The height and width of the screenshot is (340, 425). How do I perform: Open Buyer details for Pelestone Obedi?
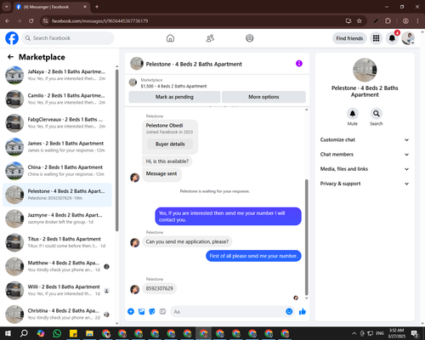point(170,144)
